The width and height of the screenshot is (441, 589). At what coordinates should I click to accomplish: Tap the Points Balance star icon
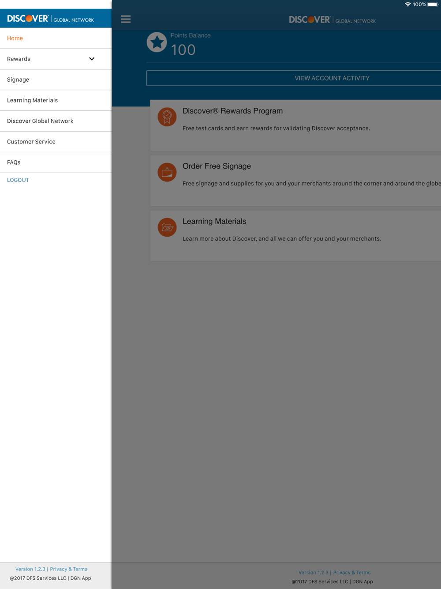pos(157,42)
